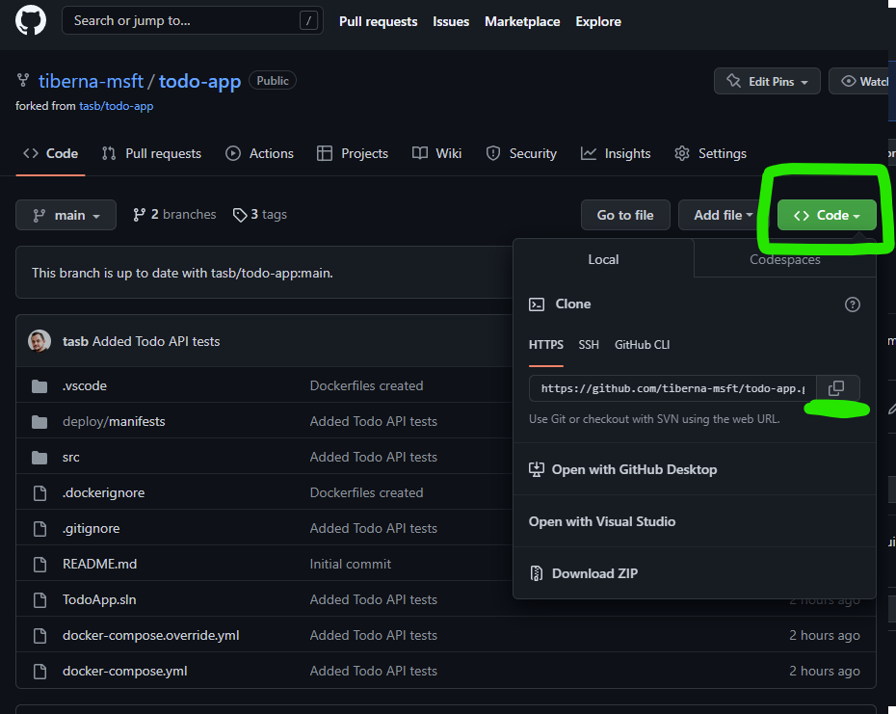896x714 pixels.
Task: Open the main branch dropdown
Action: click(x=66, y=215)
